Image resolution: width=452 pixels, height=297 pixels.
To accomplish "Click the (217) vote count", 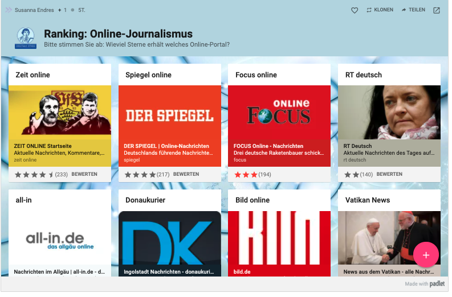I will (163, 175).
